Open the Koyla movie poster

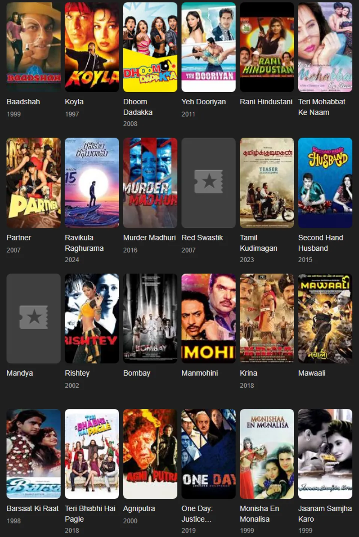(92, 47)
